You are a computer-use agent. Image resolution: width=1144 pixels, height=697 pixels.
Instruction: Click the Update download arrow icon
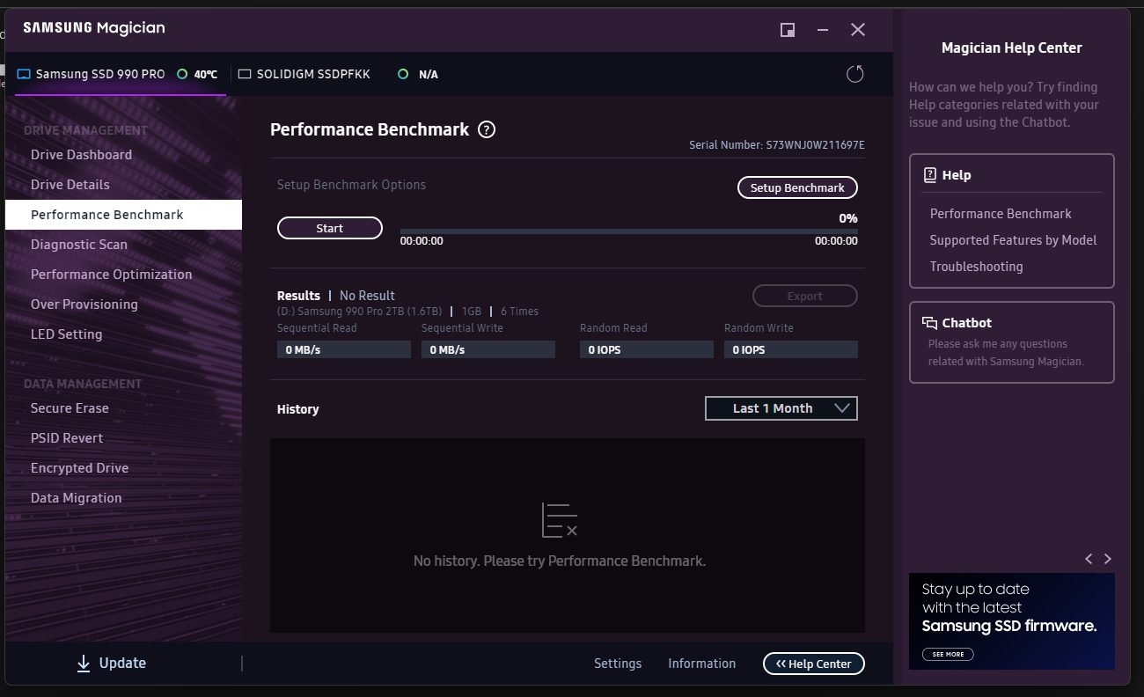coord(84,664)
